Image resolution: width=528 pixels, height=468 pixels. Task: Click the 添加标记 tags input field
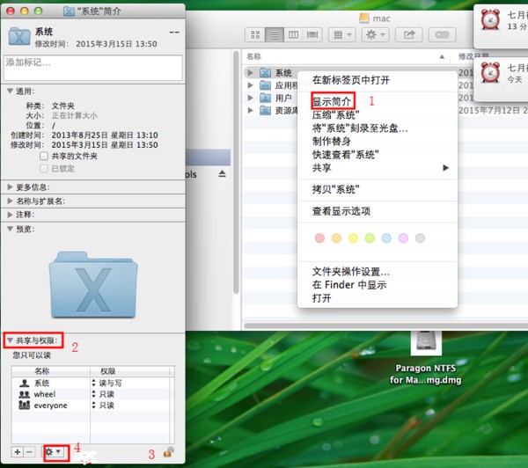click(x=93, y=68)
